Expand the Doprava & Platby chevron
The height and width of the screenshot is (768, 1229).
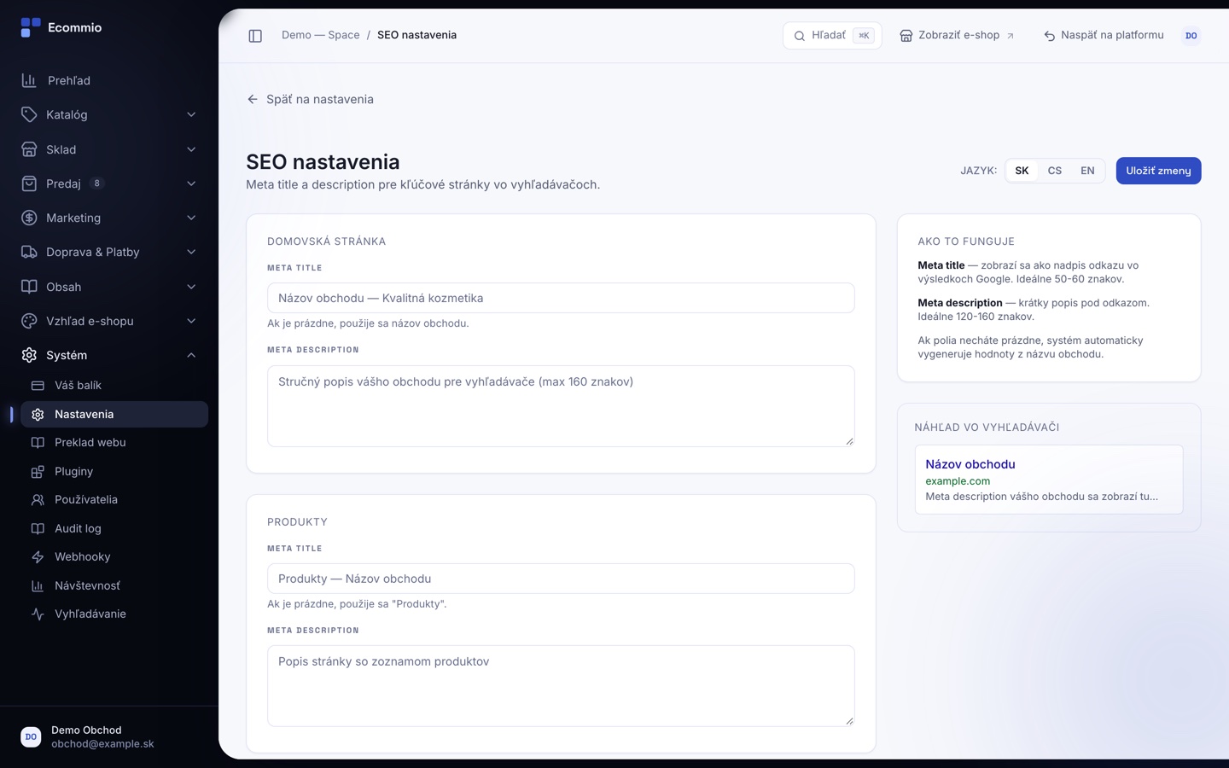[x=191, y=253]
